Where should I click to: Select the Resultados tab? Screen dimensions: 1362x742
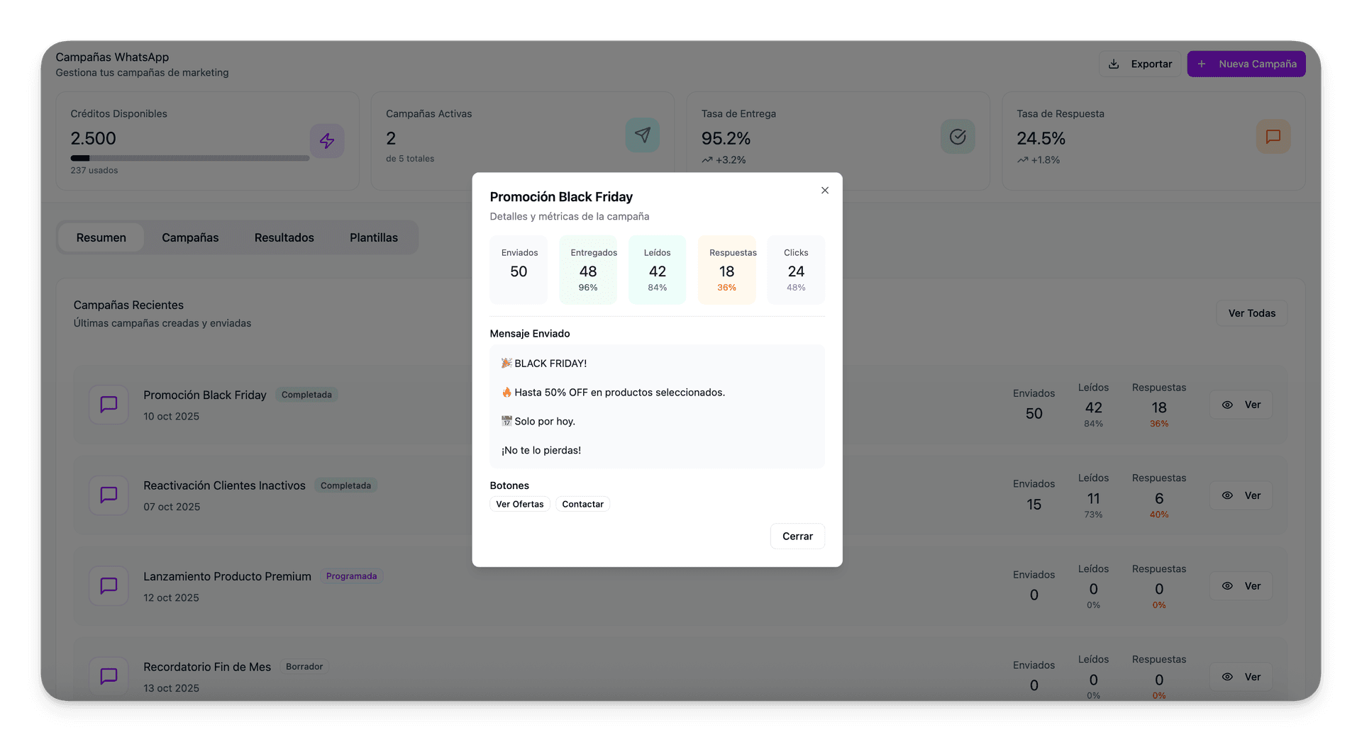coord(284,237)
